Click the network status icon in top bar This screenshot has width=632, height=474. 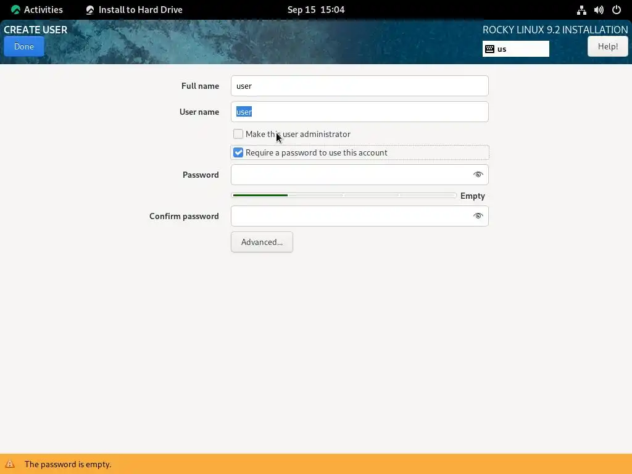(x=581, y=10)
